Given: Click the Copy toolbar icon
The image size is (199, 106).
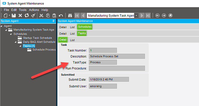Looking at the screenshot, I should [x=48, y=15].
